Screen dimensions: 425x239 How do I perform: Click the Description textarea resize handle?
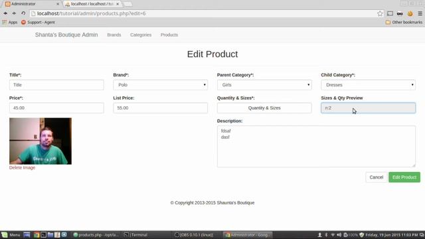coord(413,165)
